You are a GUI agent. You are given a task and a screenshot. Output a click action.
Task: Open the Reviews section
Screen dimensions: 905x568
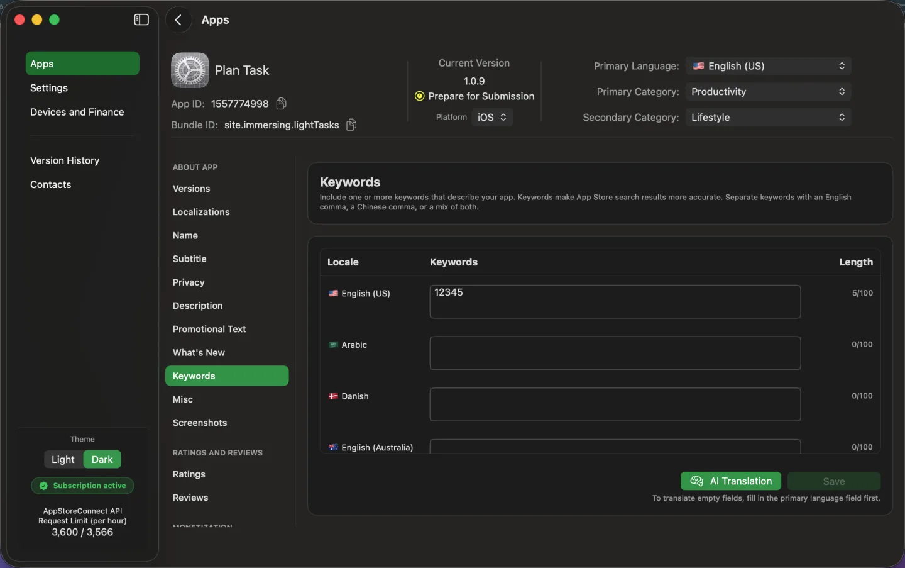pos(190,498)
